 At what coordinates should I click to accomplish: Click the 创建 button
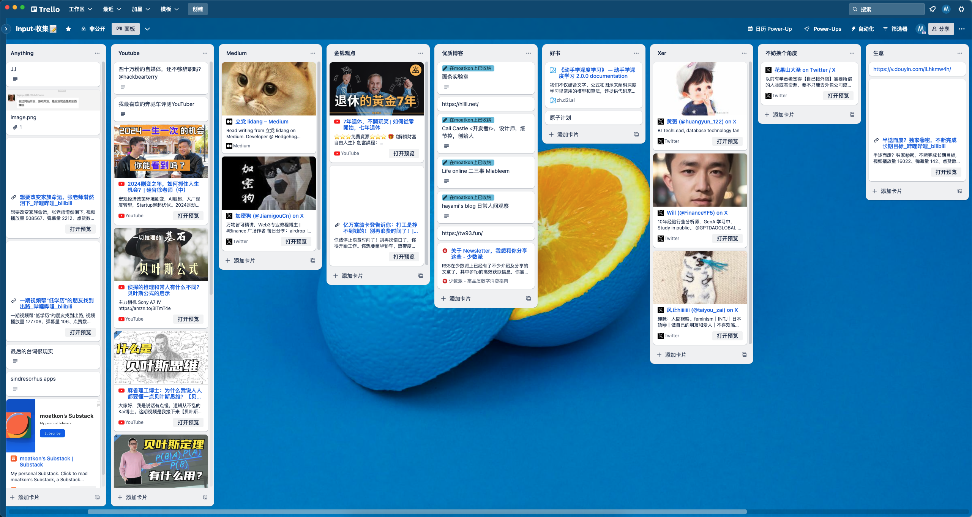tap(197, 9)
